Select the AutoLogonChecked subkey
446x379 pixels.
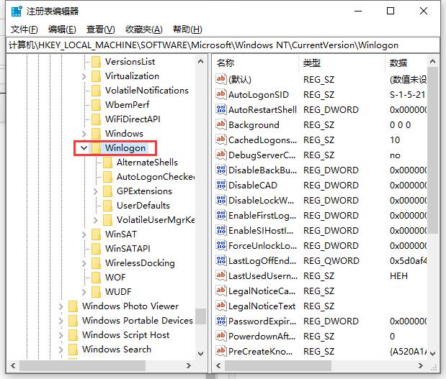(x=156, y=177)
